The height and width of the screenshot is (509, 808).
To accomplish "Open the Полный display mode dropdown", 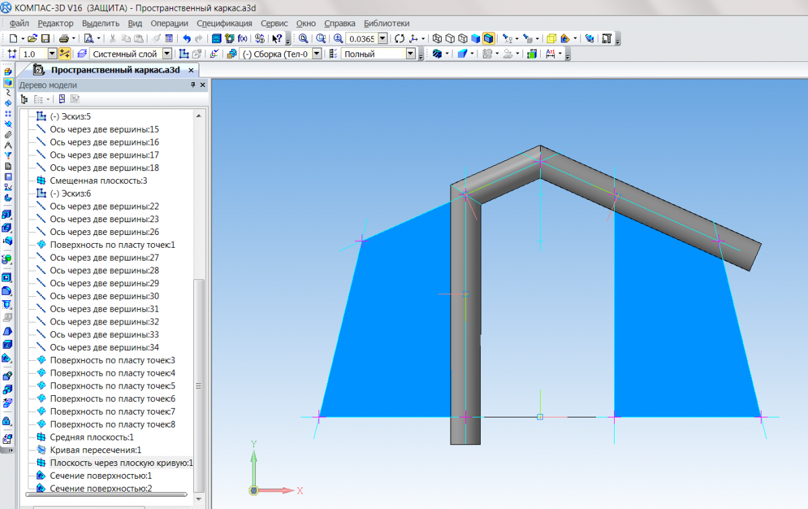I will [x=411, y=54].
